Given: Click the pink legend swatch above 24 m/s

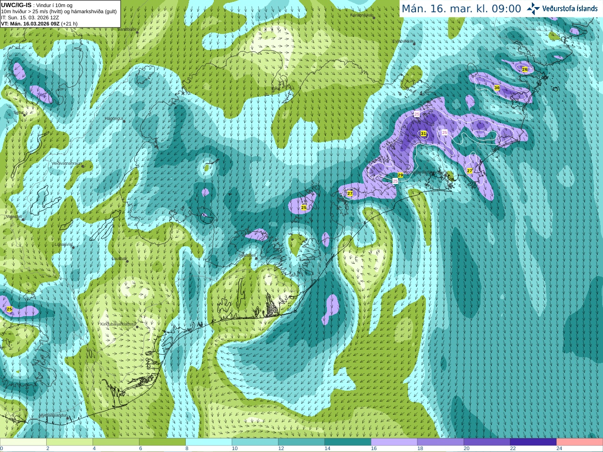Looking at the screenshot, I should pos(580,442).
